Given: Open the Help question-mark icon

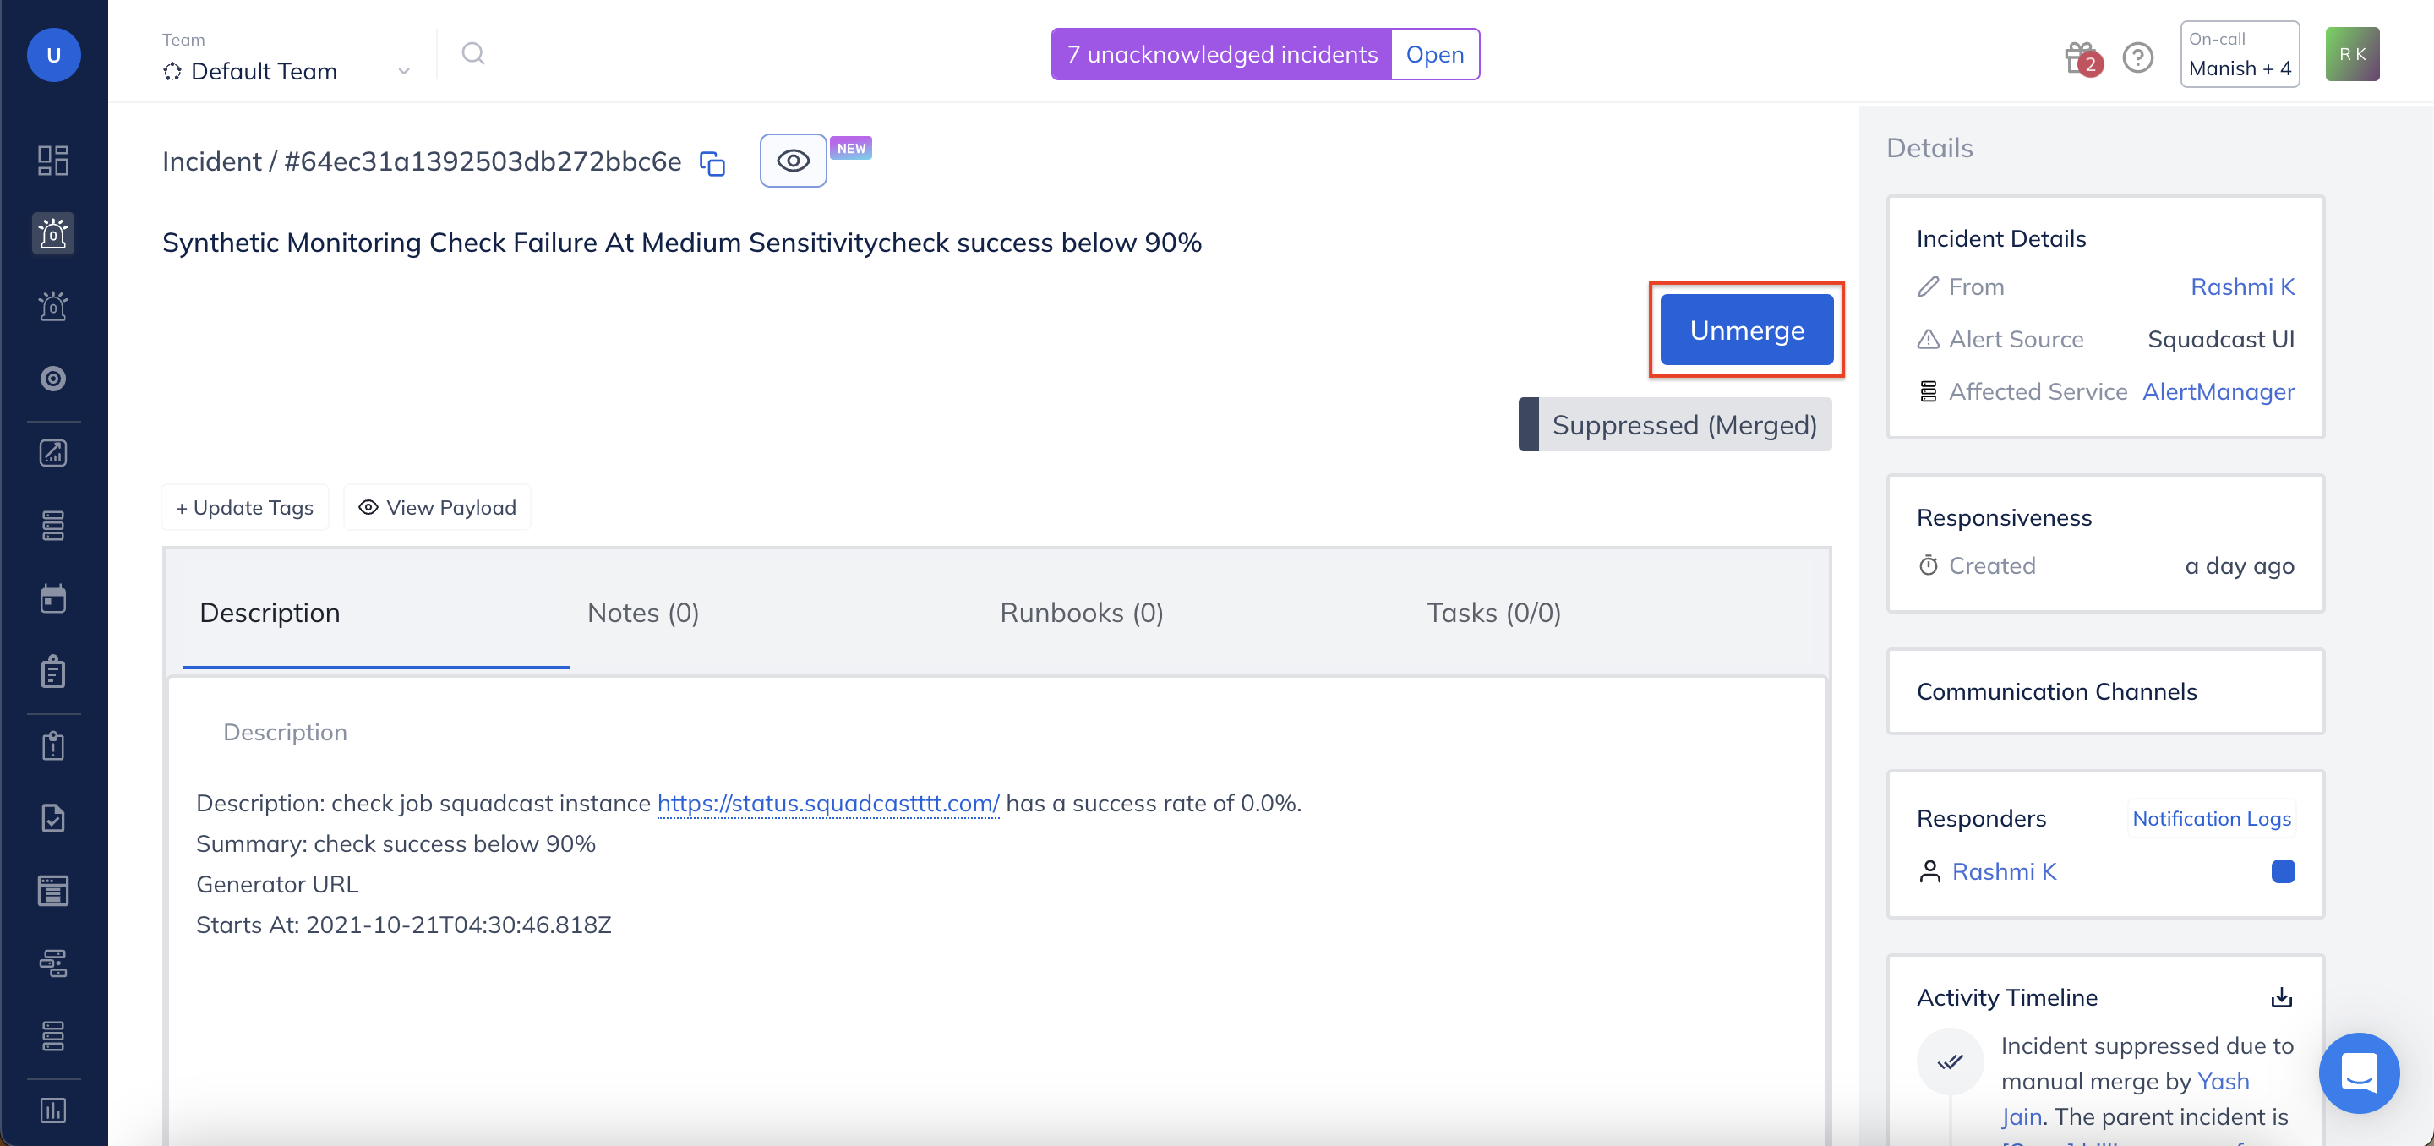Looking at the screenshot, I should [2138, 57].
